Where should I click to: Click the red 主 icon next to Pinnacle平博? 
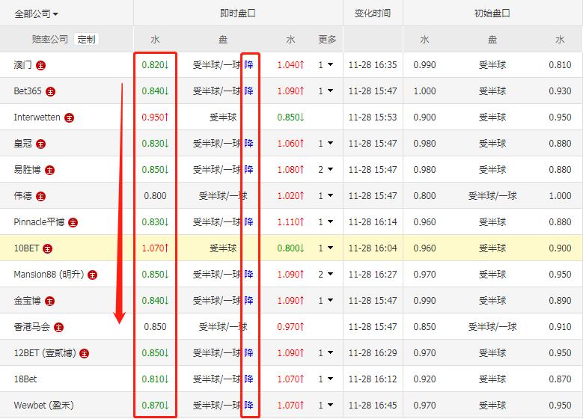coord(73,223)
